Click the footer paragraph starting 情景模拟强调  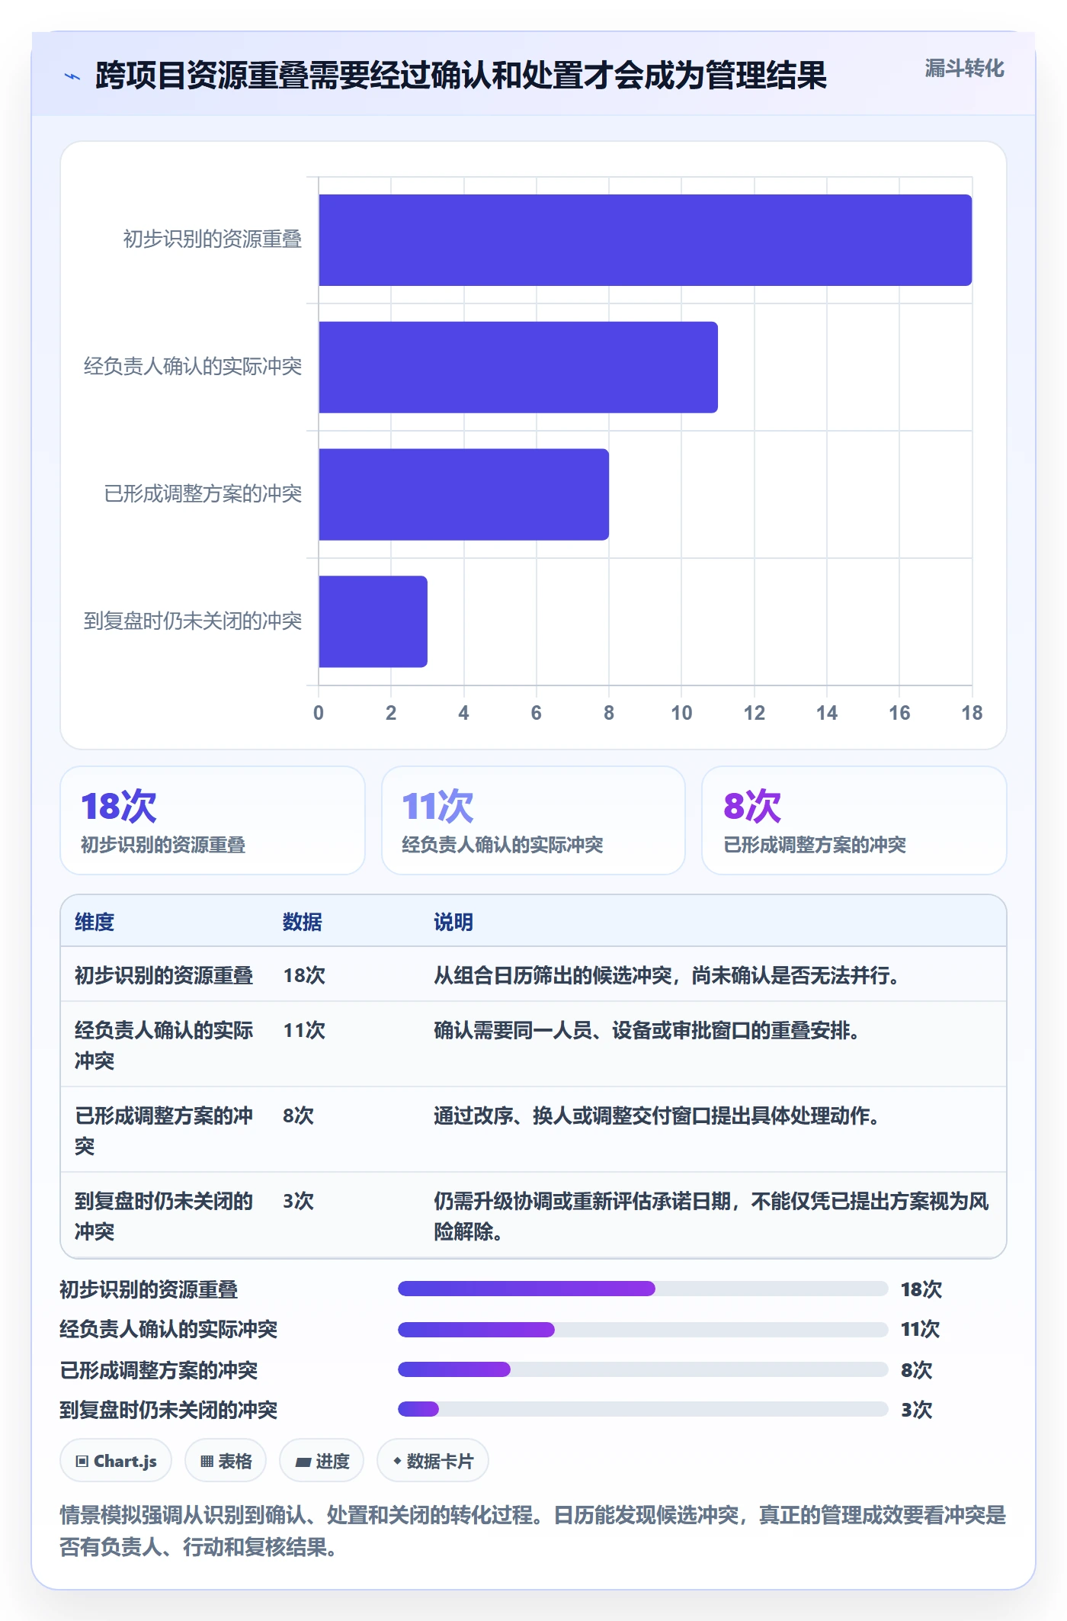(533, 1531)
